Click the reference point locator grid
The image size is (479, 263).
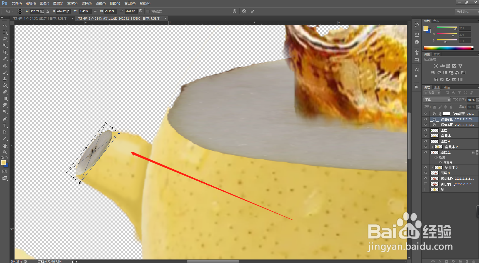point(20,11)
